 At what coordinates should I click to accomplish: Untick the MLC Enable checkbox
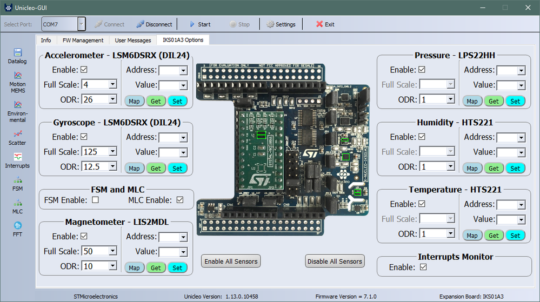coord(180,200)
